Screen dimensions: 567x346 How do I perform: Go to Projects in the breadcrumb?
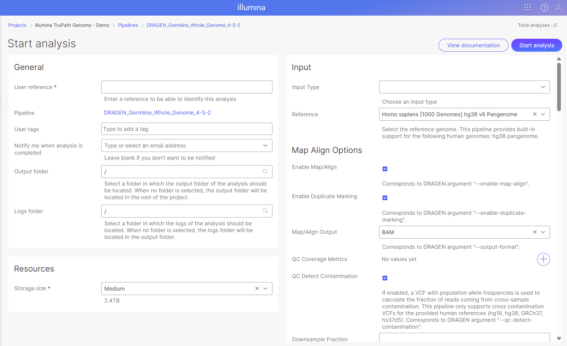coord(17,25)
